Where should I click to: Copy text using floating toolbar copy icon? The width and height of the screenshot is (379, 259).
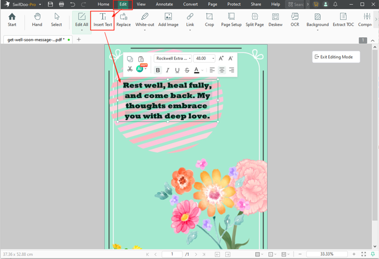pos(130,59)
